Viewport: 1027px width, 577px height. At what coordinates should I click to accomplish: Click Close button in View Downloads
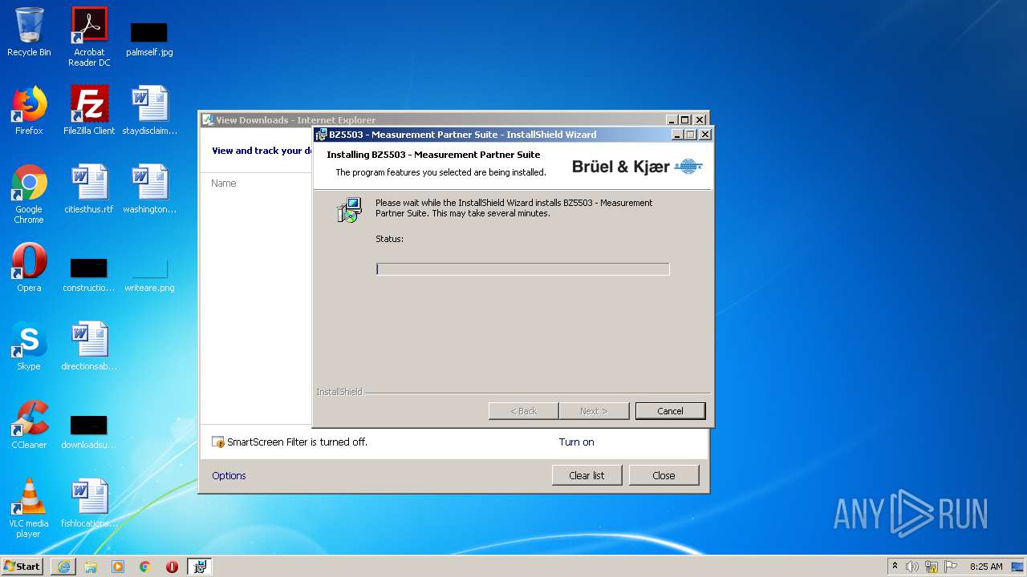click(x=664, y=475)
